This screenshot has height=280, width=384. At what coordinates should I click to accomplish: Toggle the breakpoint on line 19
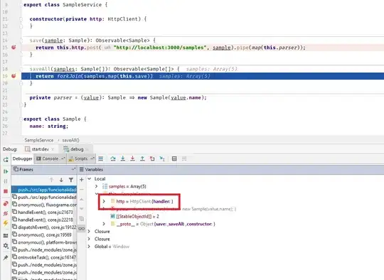14,76
